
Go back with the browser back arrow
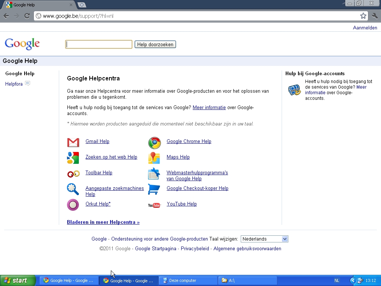(x=6, y=16)
